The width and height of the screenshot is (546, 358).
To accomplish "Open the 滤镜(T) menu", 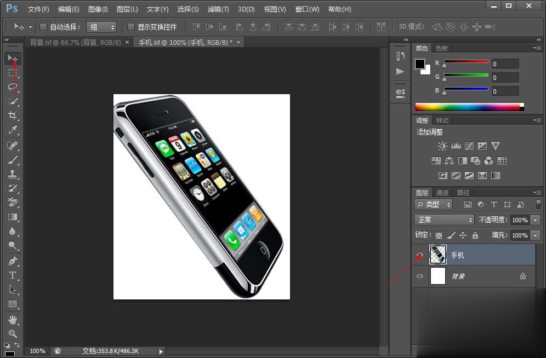I will [218, 9].
